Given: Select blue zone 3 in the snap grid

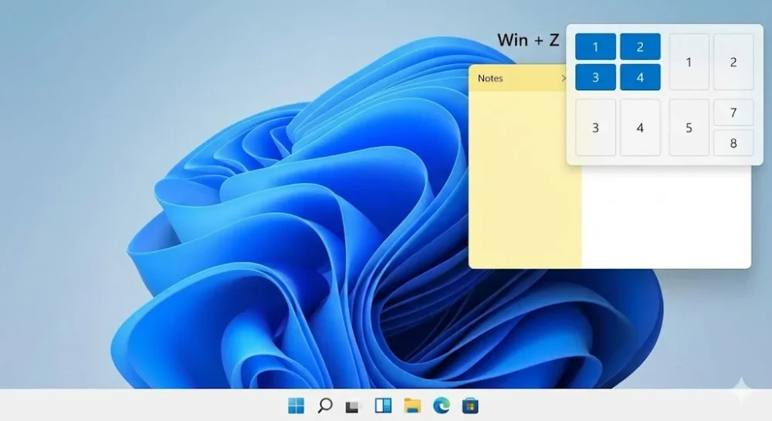Looking at the screenshot, I should click(595, 77).
